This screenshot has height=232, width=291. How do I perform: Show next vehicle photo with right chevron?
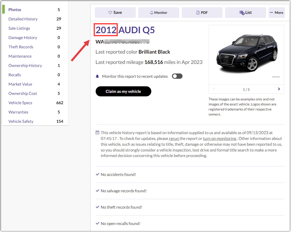click(x=279, y=89)
